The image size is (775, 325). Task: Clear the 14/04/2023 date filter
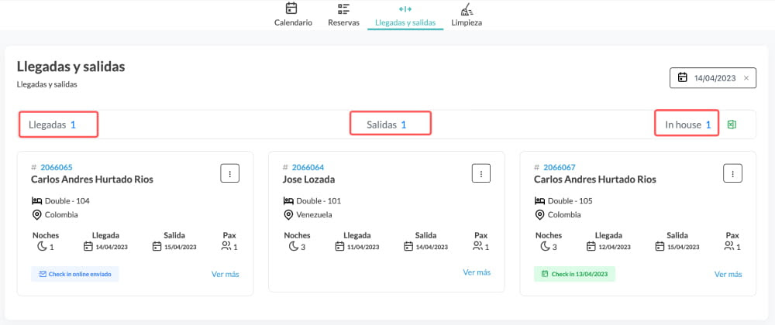coord(746,78)
